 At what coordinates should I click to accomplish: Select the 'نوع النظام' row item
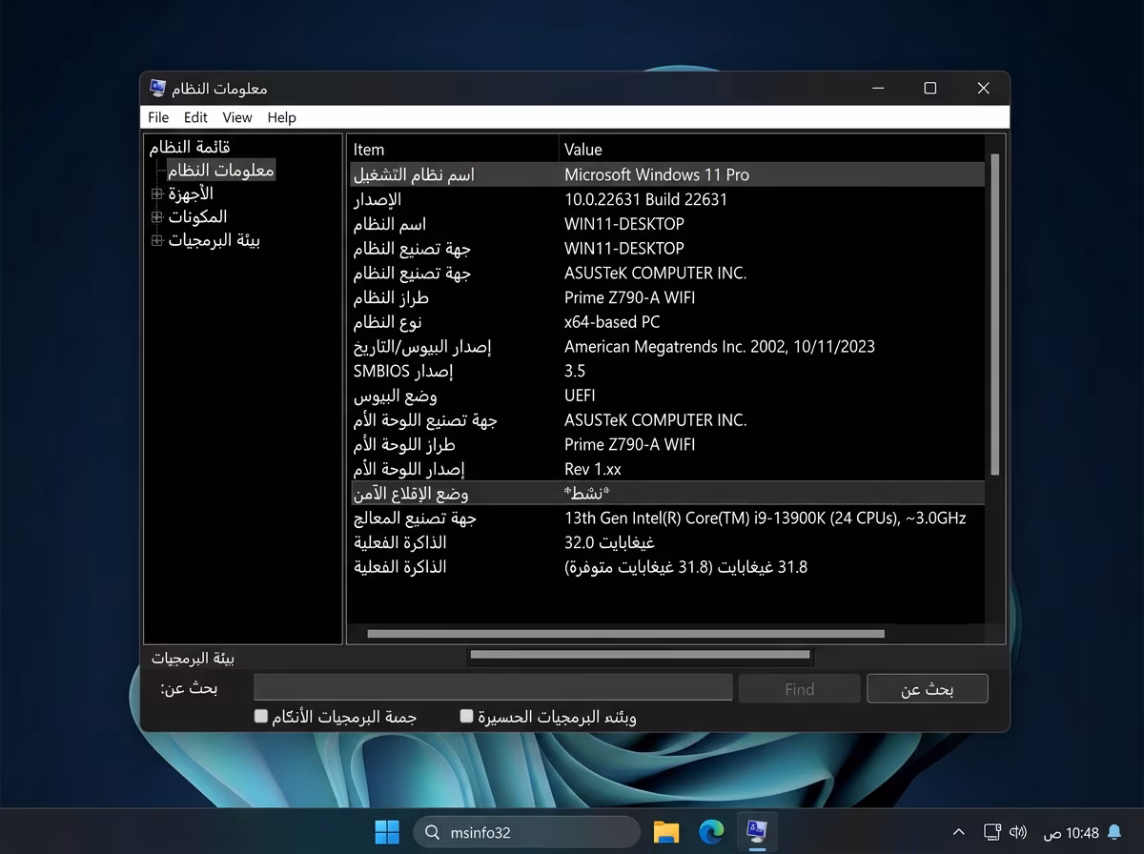click(387, 322)
